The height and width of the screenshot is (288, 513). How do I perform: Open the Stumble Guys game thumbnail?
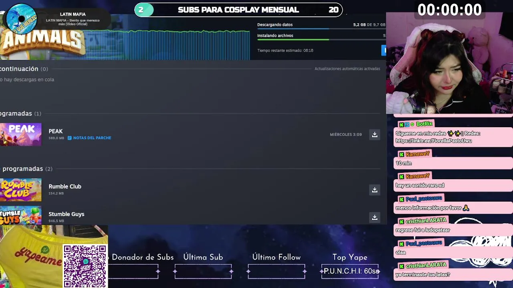coord(20,215)
